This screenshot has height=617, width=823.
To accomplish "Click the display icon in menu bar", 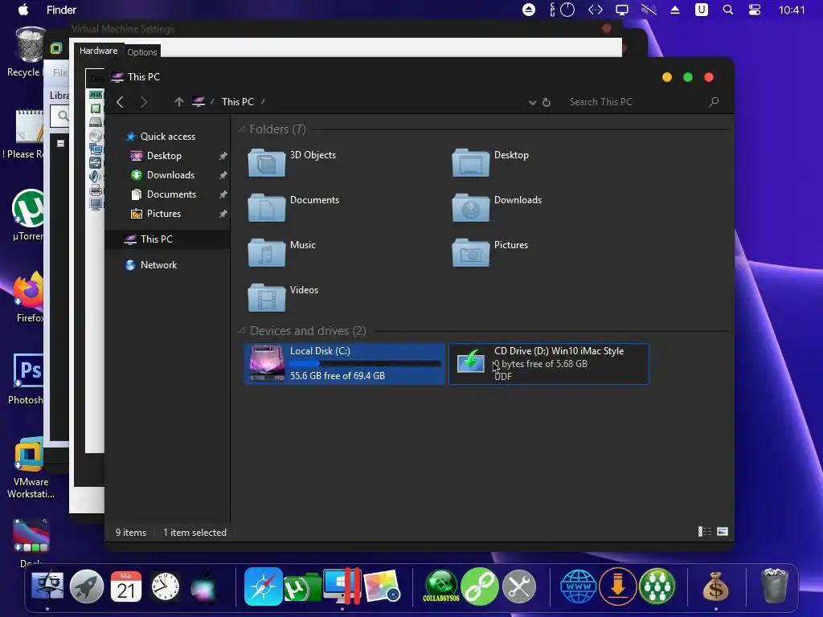I will click(622, 10).
